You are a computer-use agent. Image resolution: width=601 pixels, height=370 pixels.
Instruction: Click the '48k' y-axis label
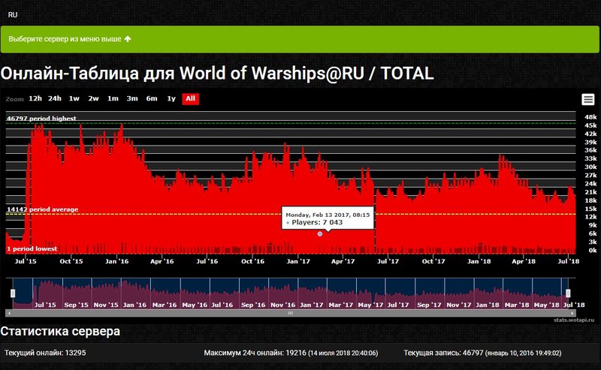pyautogui.click(x=590, y=117)
